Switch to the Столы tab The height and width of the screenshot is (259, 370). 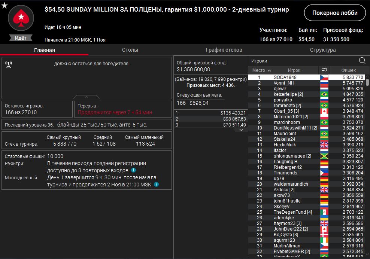130,50
